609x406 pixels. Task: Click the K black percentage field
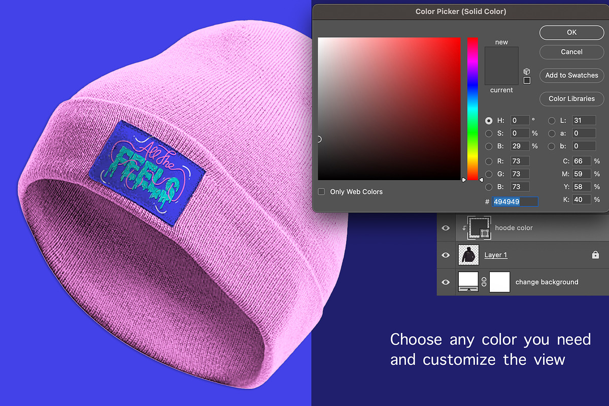pyautogui.click(x=582, y=200)
